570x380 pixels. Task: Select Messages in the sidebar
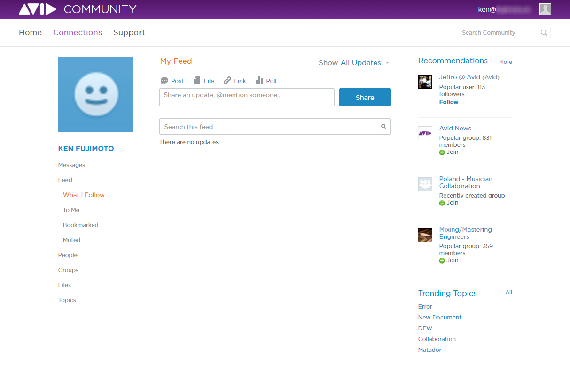pos(72,165)
